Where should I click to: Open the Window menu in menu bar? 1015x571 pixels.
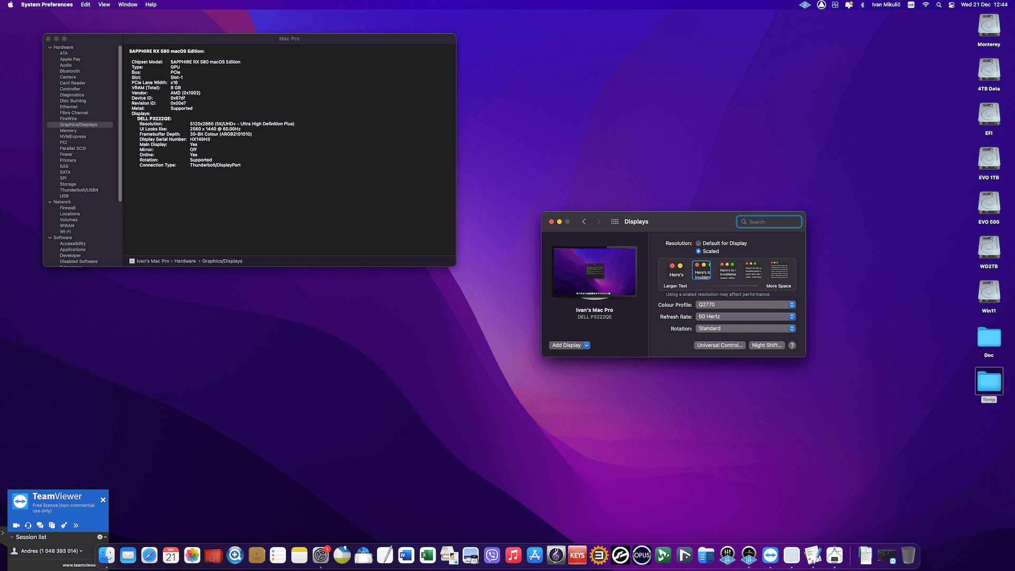coord(127,5)
